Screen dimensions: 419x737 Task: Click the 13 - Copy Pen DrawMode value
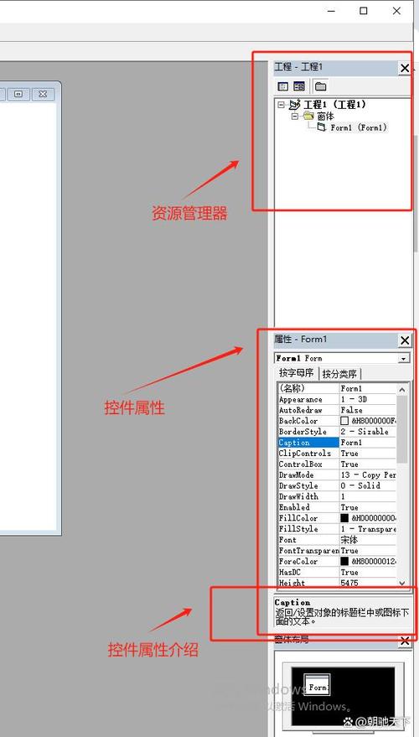pyautogui.click(x=368, y=475)
